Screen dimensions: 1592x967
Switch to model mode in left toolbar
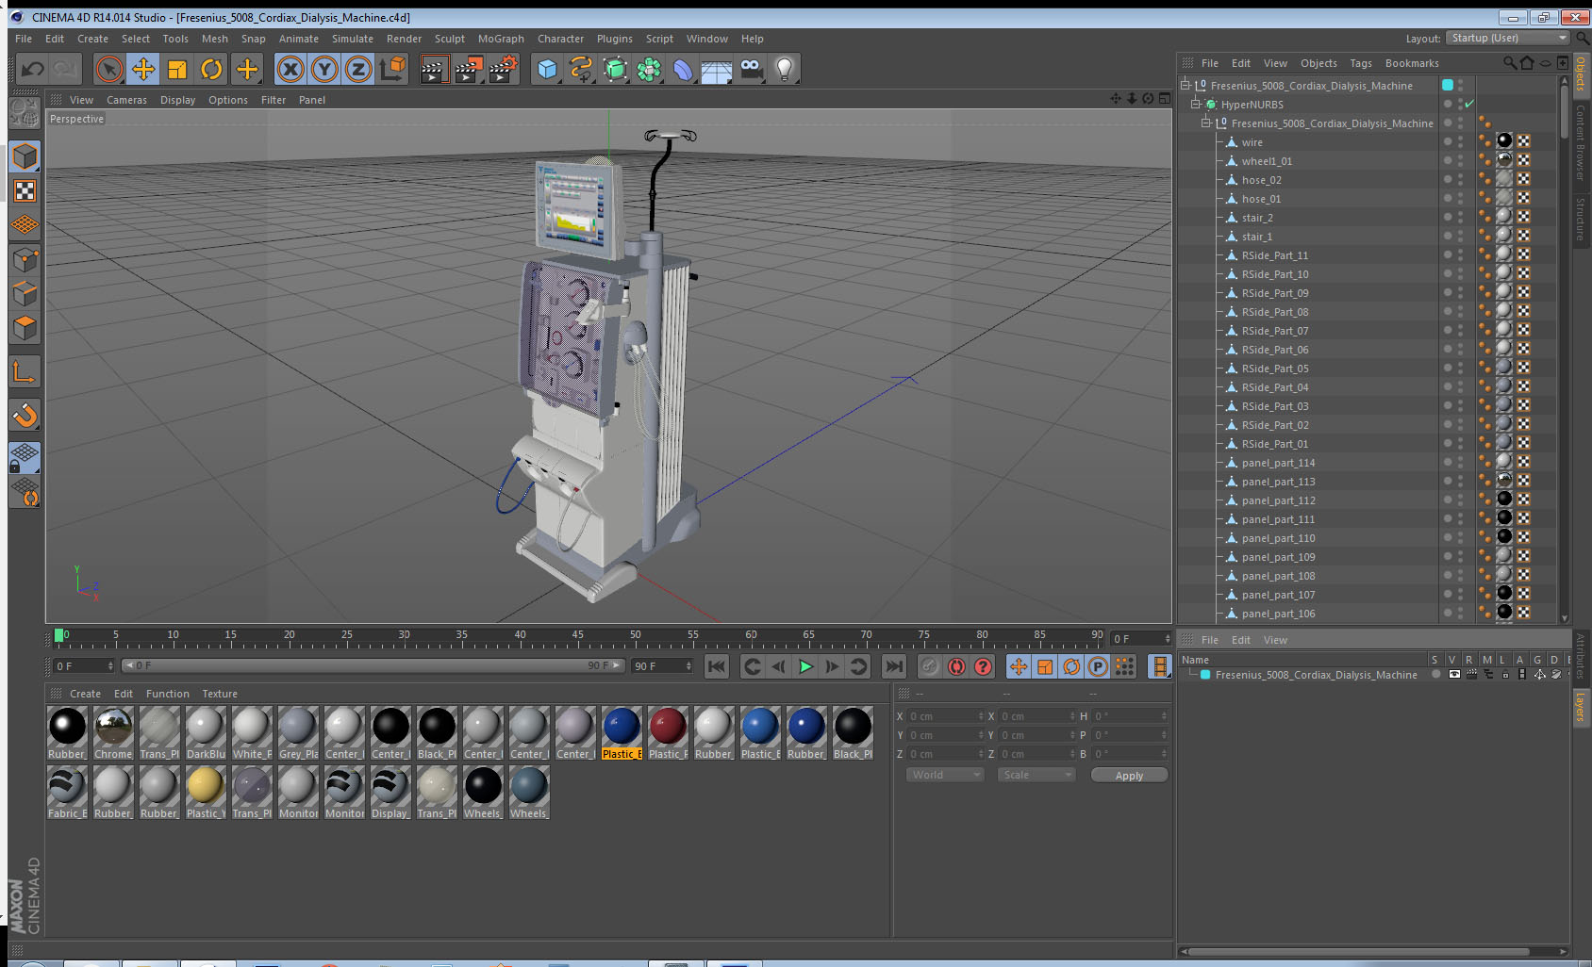pos(25,156)
